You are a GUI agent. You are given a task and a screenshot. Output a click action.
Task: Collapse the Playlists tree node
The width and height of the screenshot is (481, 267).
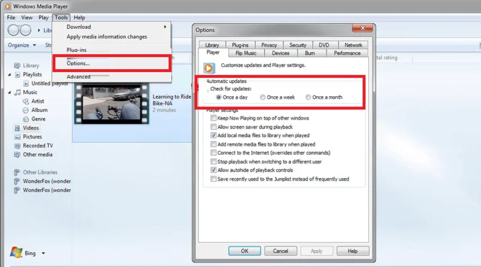9,75
